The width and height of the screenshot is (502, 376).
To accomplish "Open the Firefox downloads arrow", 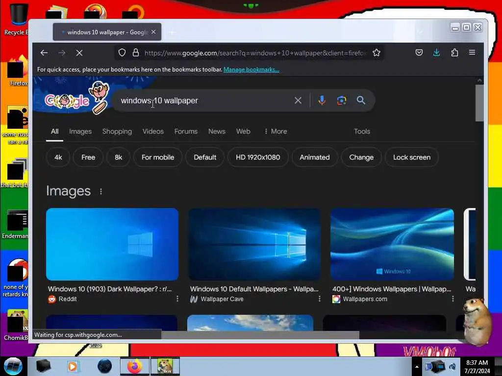I will pos(436,52).
